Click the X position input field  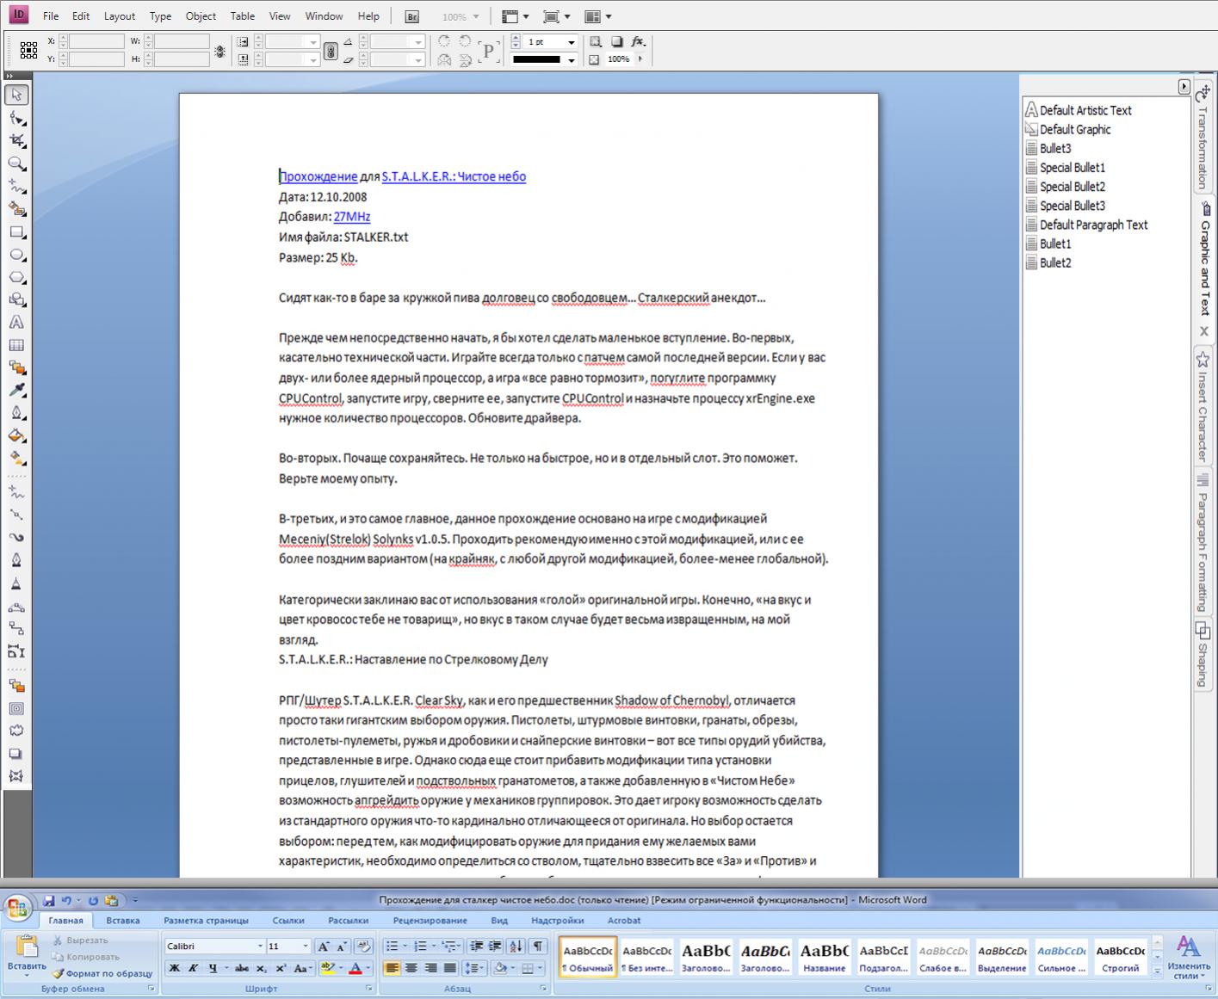[x=96, y=41]
